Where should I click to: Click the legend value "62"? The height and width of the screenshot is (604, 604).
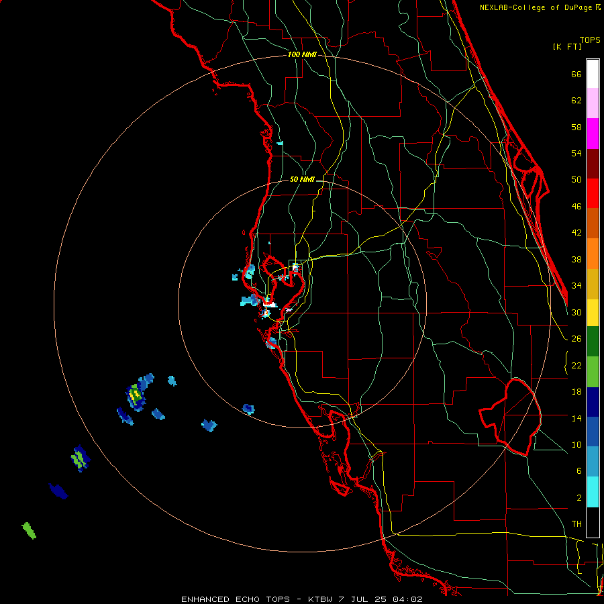click(576, 101)
